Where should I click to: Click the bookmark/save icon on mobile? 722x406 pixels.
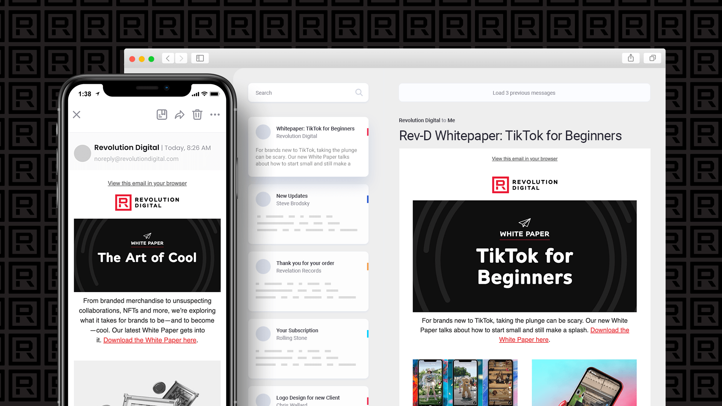(x=161, y=114)
